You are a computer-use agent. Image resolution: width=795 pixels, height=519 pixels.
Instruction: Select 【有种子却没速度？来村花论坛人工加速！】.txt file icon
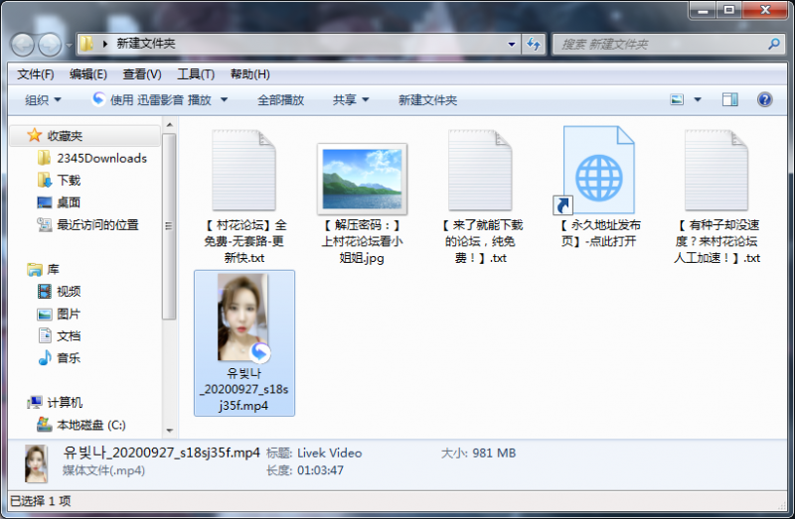pos(716,170)
